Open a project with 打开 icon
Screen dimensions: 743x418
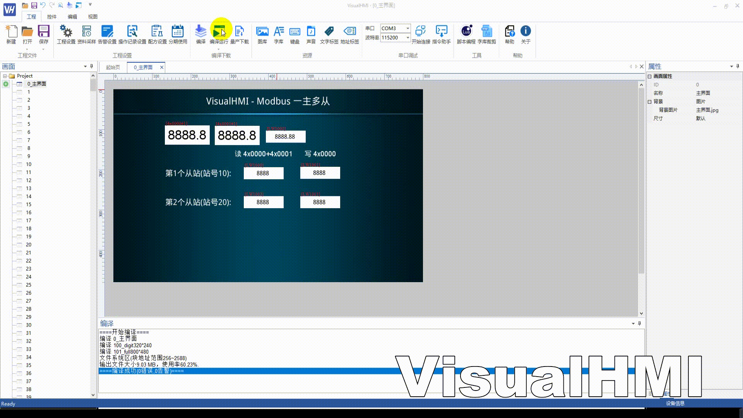point(27,34)
